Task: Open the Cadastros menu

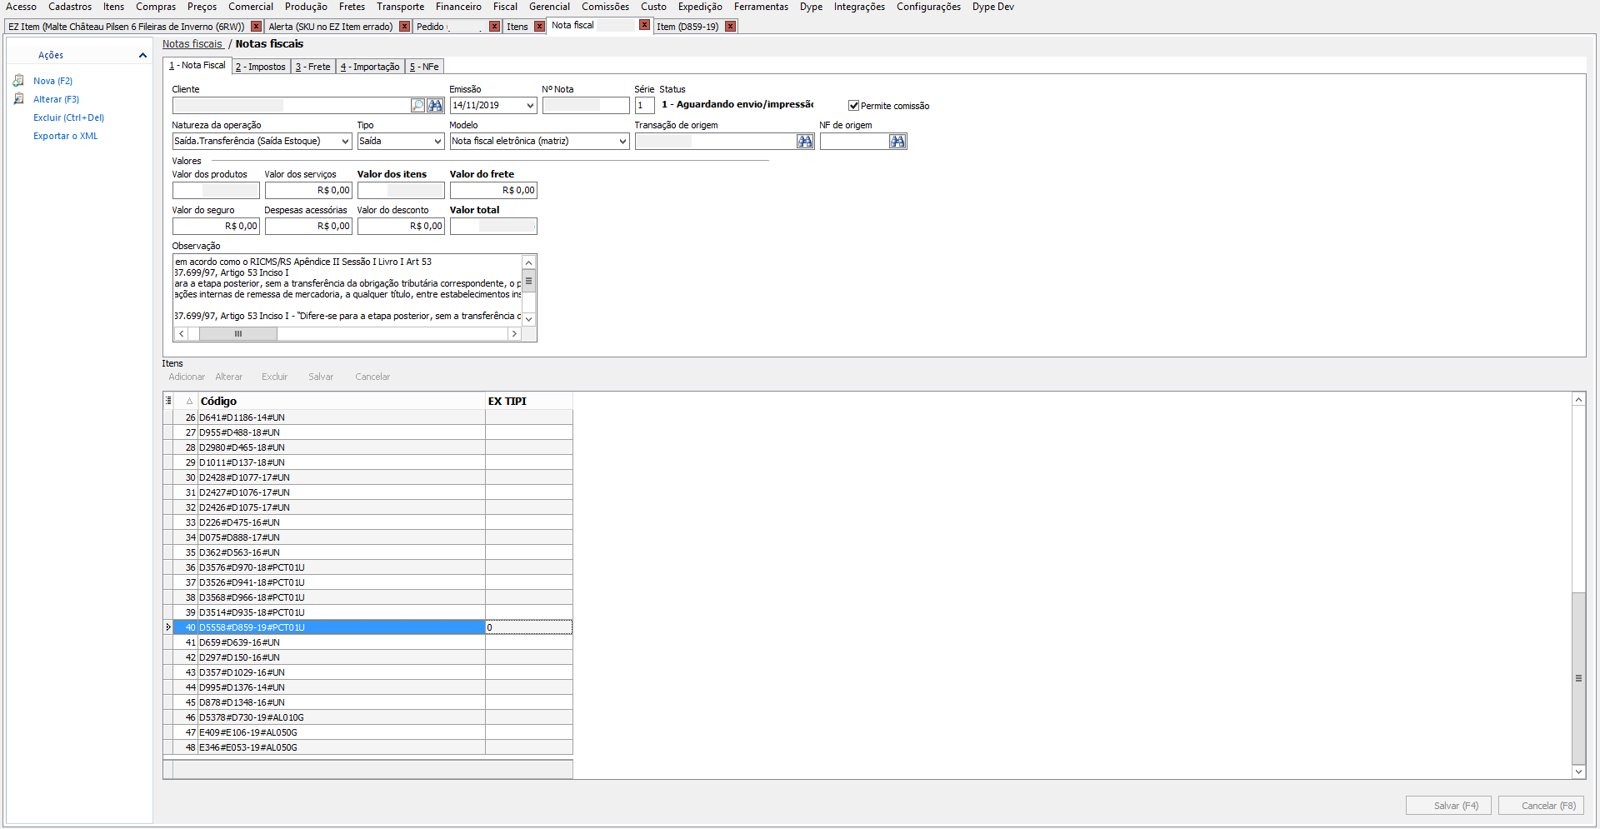Action: pyautogui.click(x=70, y=7)
